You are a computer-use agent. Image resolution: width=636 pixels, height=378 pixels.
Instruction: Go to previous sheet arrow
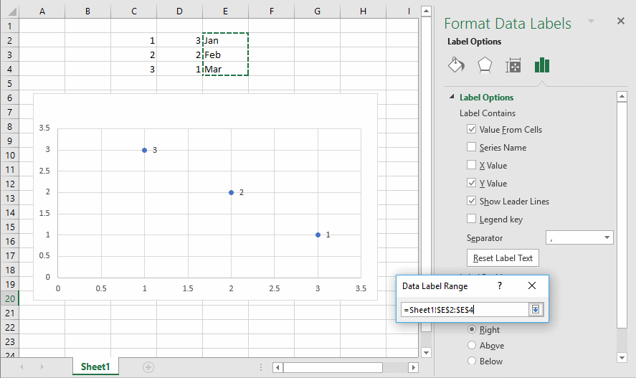(x=22, y=367)
